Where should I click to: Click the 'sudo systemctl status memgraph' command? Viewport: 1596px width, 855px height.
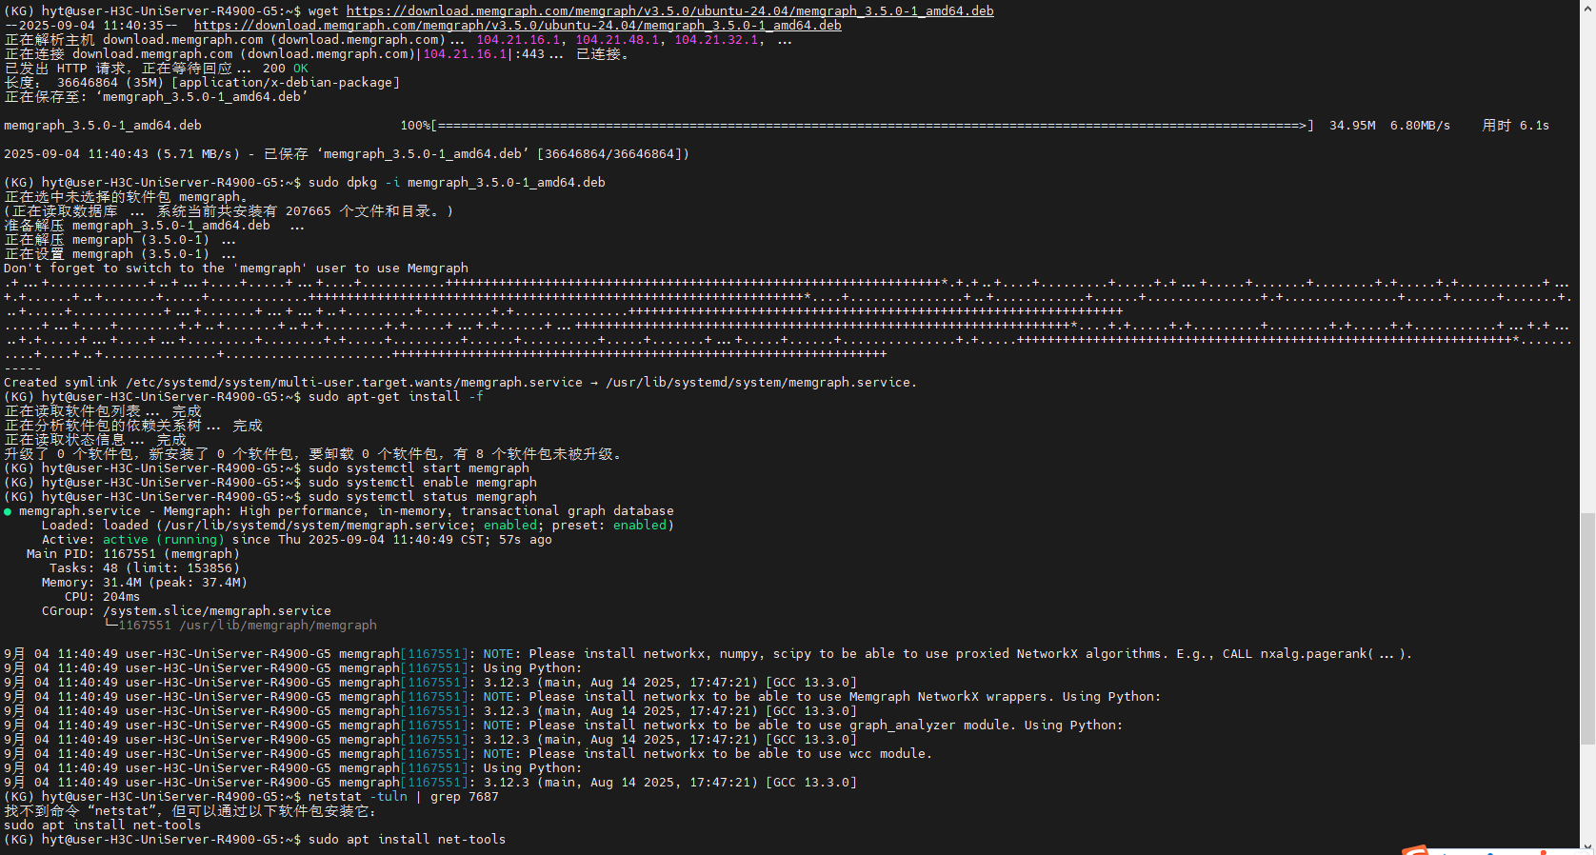(422, 497)
